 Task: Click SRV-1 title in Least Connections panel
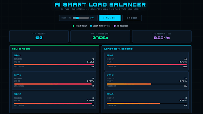click(110, 55)
